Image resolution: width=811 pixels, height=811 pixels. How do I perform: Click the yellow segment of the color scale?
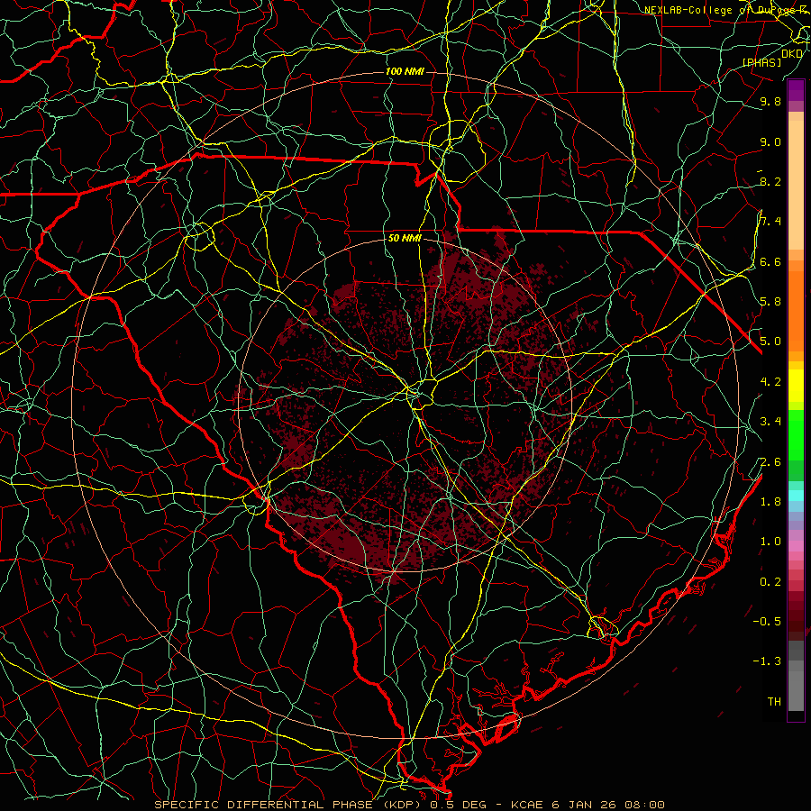click(x=796, y=386)
